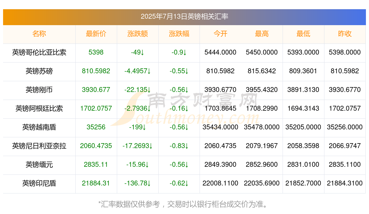Click the 英镑刚币 row name
This screenshot has width=369, height=214.
39,90
